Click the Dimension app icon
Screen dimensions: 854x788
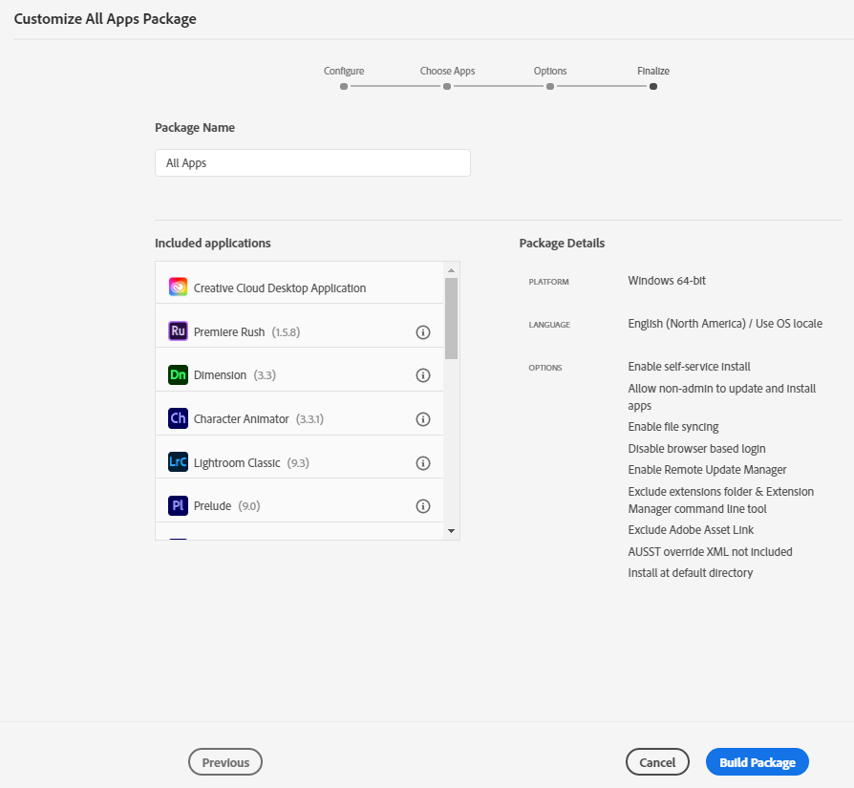click(x=178, y=373)
